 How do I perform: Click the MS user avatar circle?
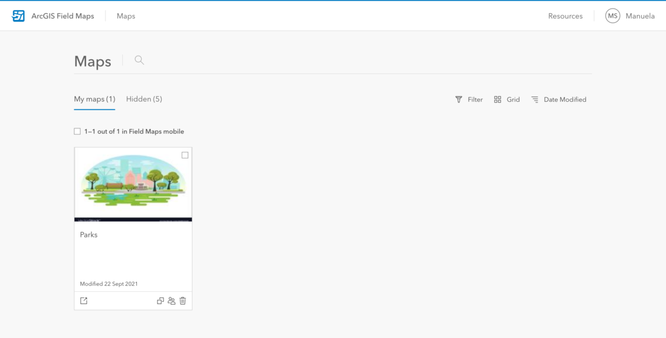tap(613, 16)
